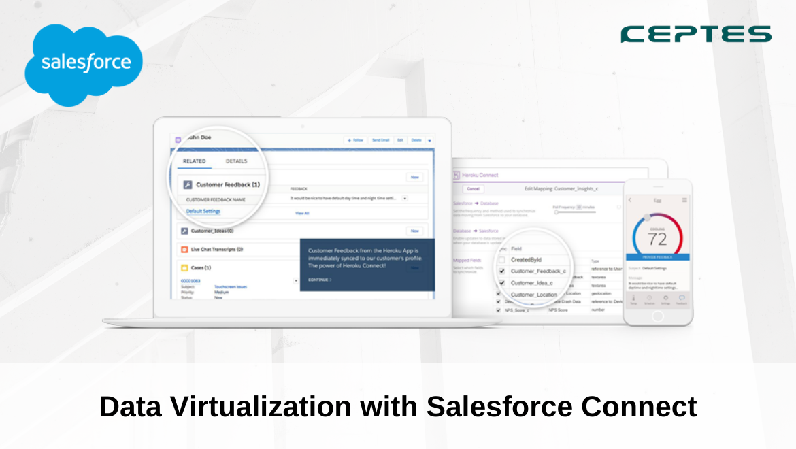Click the Follow button
Viewport: 796px width, 449px height.
click(356, 140)
